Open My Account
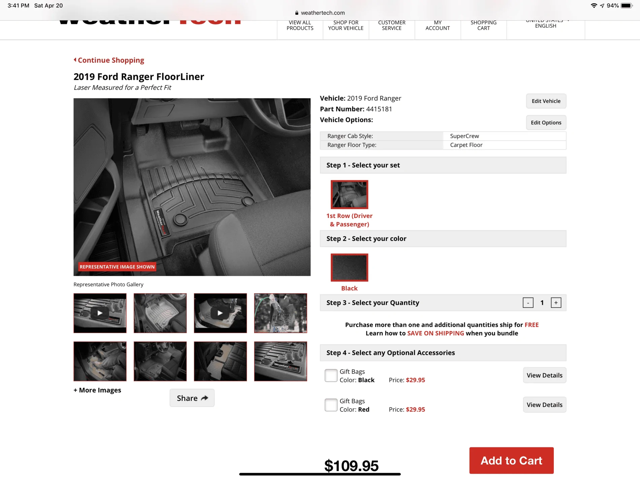Screen dimensions: 640x479 click(x=438, y=26)
